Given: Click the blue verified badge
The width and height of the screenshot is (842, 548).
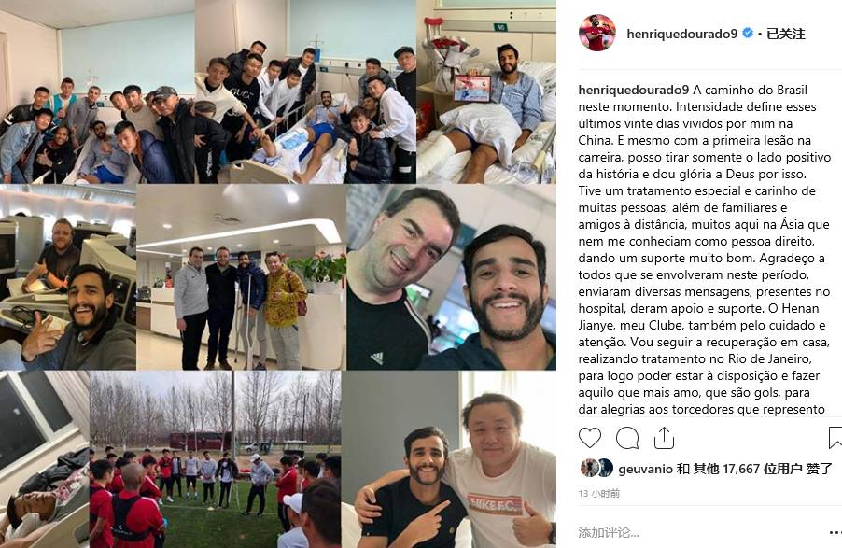Looking at the screenshot, I should click(747, 34).
